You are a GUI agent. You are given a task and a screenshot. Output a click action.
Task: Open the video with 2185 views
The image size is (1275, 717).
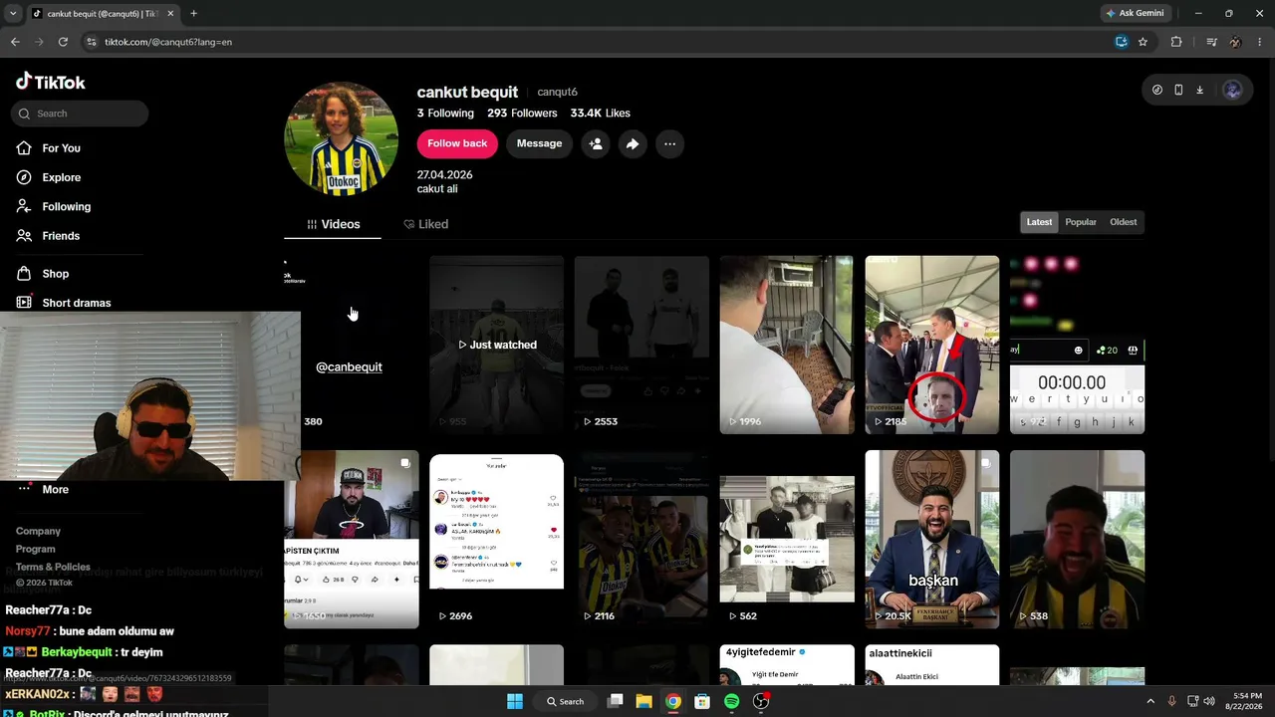932,345
